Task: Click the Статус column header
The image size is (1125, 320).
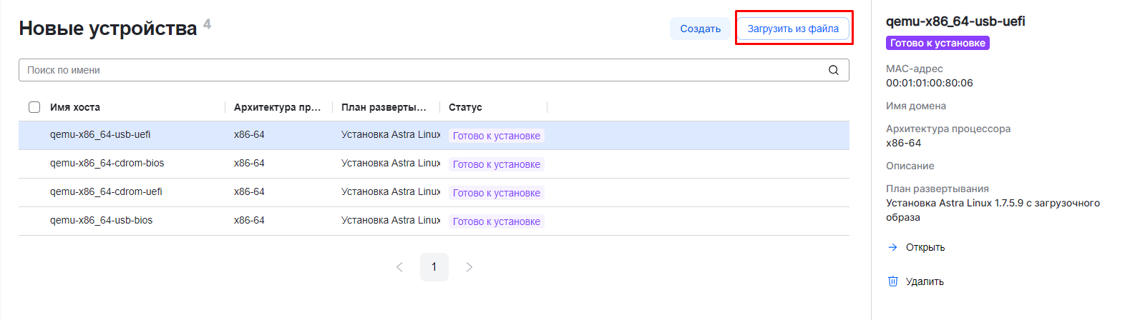Action: click(x=465, y=107)
